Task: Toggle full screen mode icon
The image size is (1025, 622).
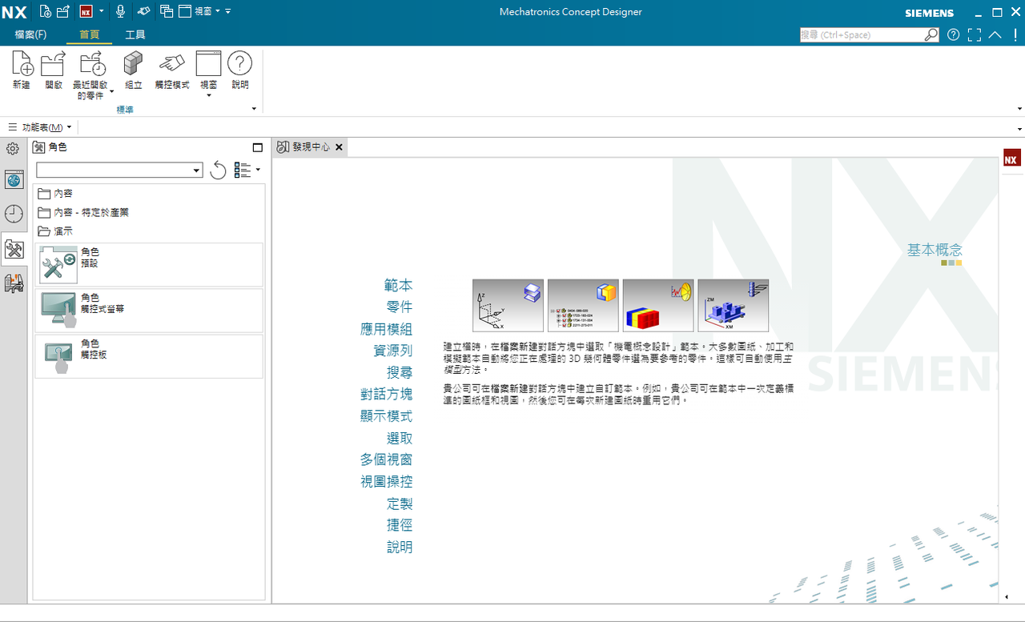Action: pyautogui.click(x=974, y=34)
